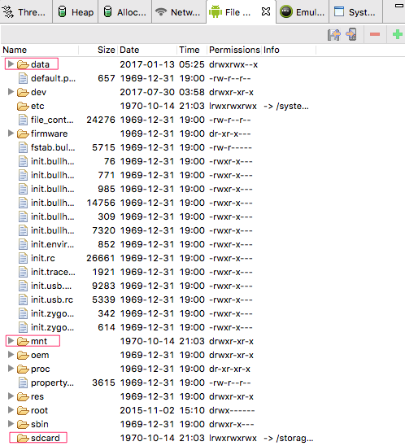This screenshot has height=446, width=405.
Task: Click the pull file from device icon
Action: pos(334,35)
